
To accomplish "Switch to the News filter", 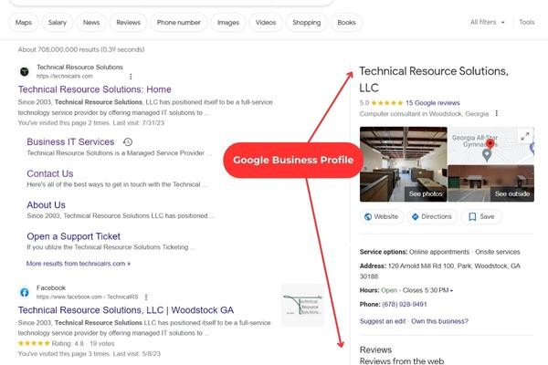I will 91,22.
